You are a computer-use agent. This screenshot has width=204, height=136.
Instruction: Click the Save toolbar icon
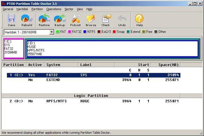click(x=12, y=20)
